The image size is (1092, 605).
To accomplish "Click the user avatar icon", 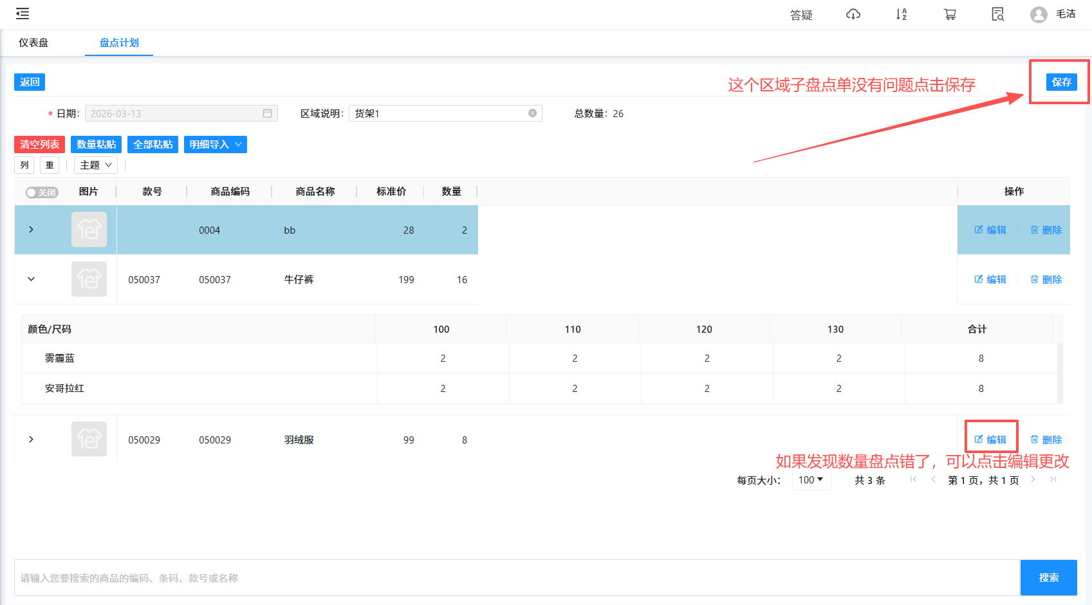I will pyautogui.click(x=1038, y=14).
